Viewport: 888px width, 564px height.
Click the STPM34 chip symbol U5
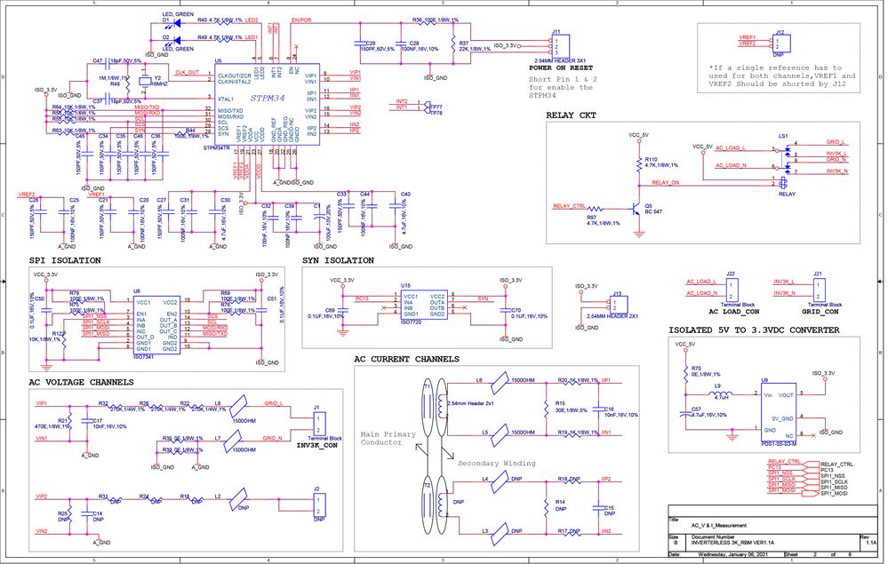point(267,104)
